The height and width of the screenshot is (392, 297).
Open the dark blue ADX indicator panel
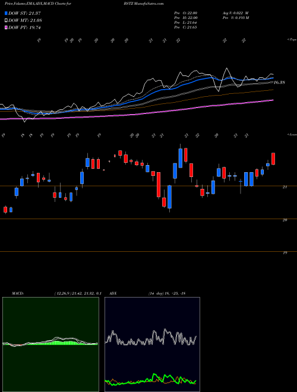coord(152,344)
